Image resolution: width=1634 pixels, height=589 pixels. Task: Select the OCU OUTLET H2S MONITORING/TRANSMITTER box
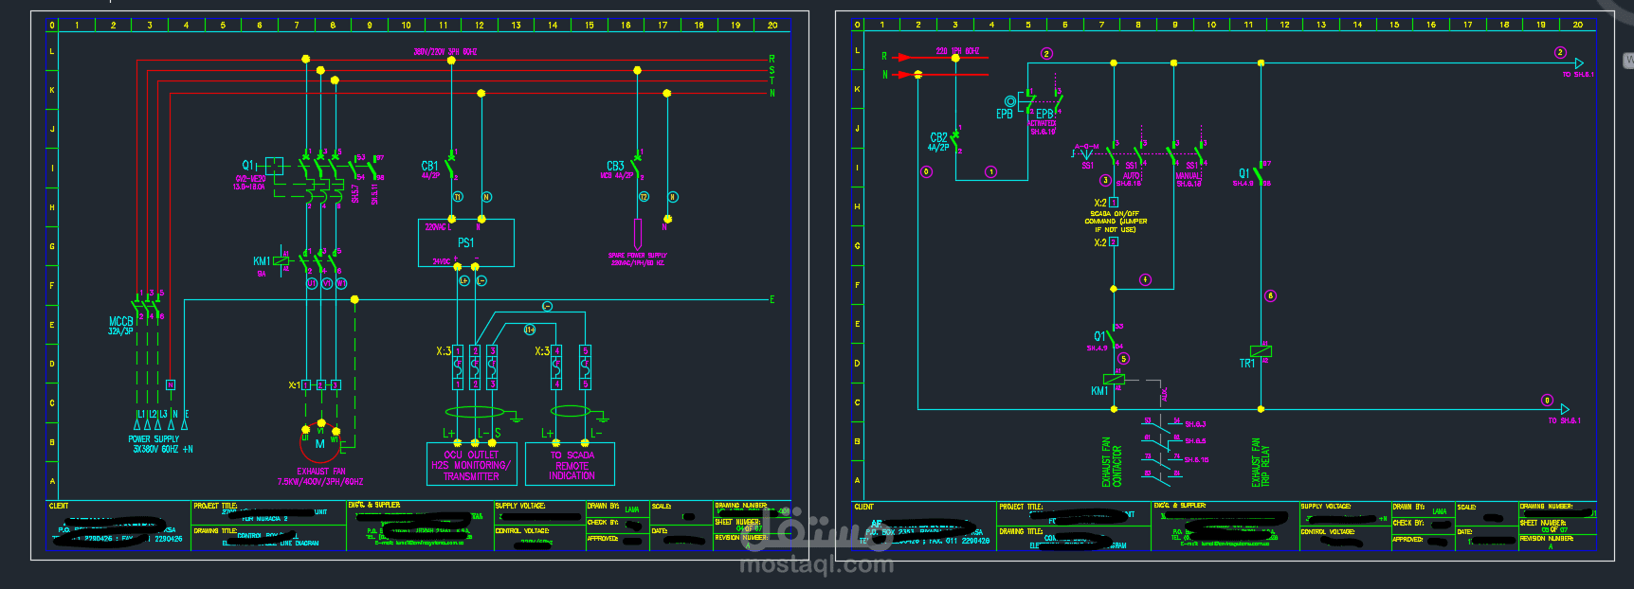coord(471,464)
